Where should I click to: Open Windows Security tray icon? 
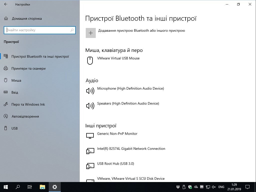tap(190, 187)
